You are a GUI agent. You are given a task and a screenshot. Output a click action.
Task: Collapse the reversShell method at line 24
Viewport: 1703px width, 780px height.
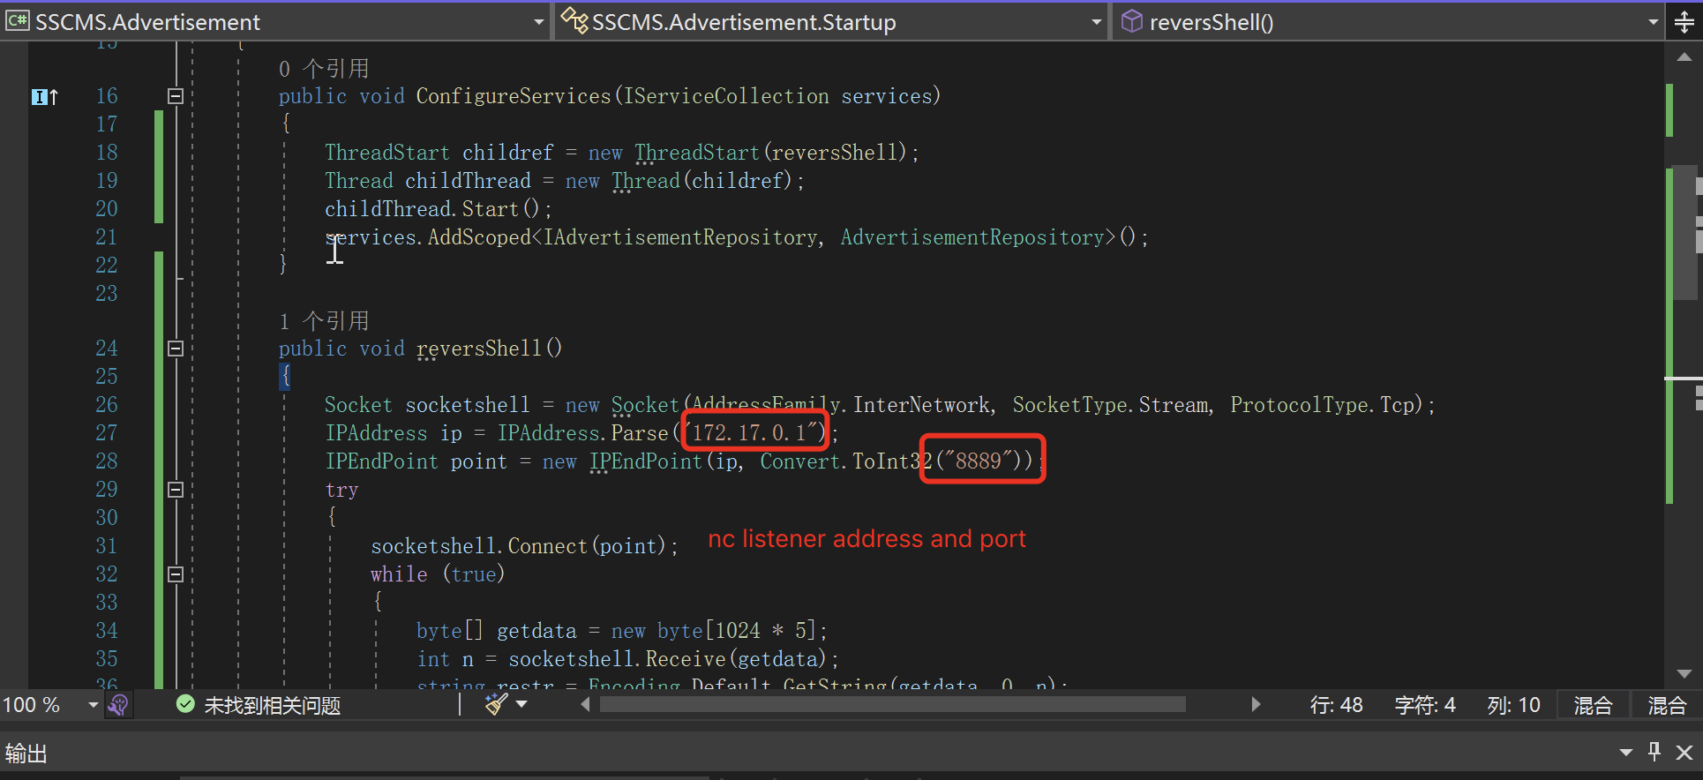point(176,349)
